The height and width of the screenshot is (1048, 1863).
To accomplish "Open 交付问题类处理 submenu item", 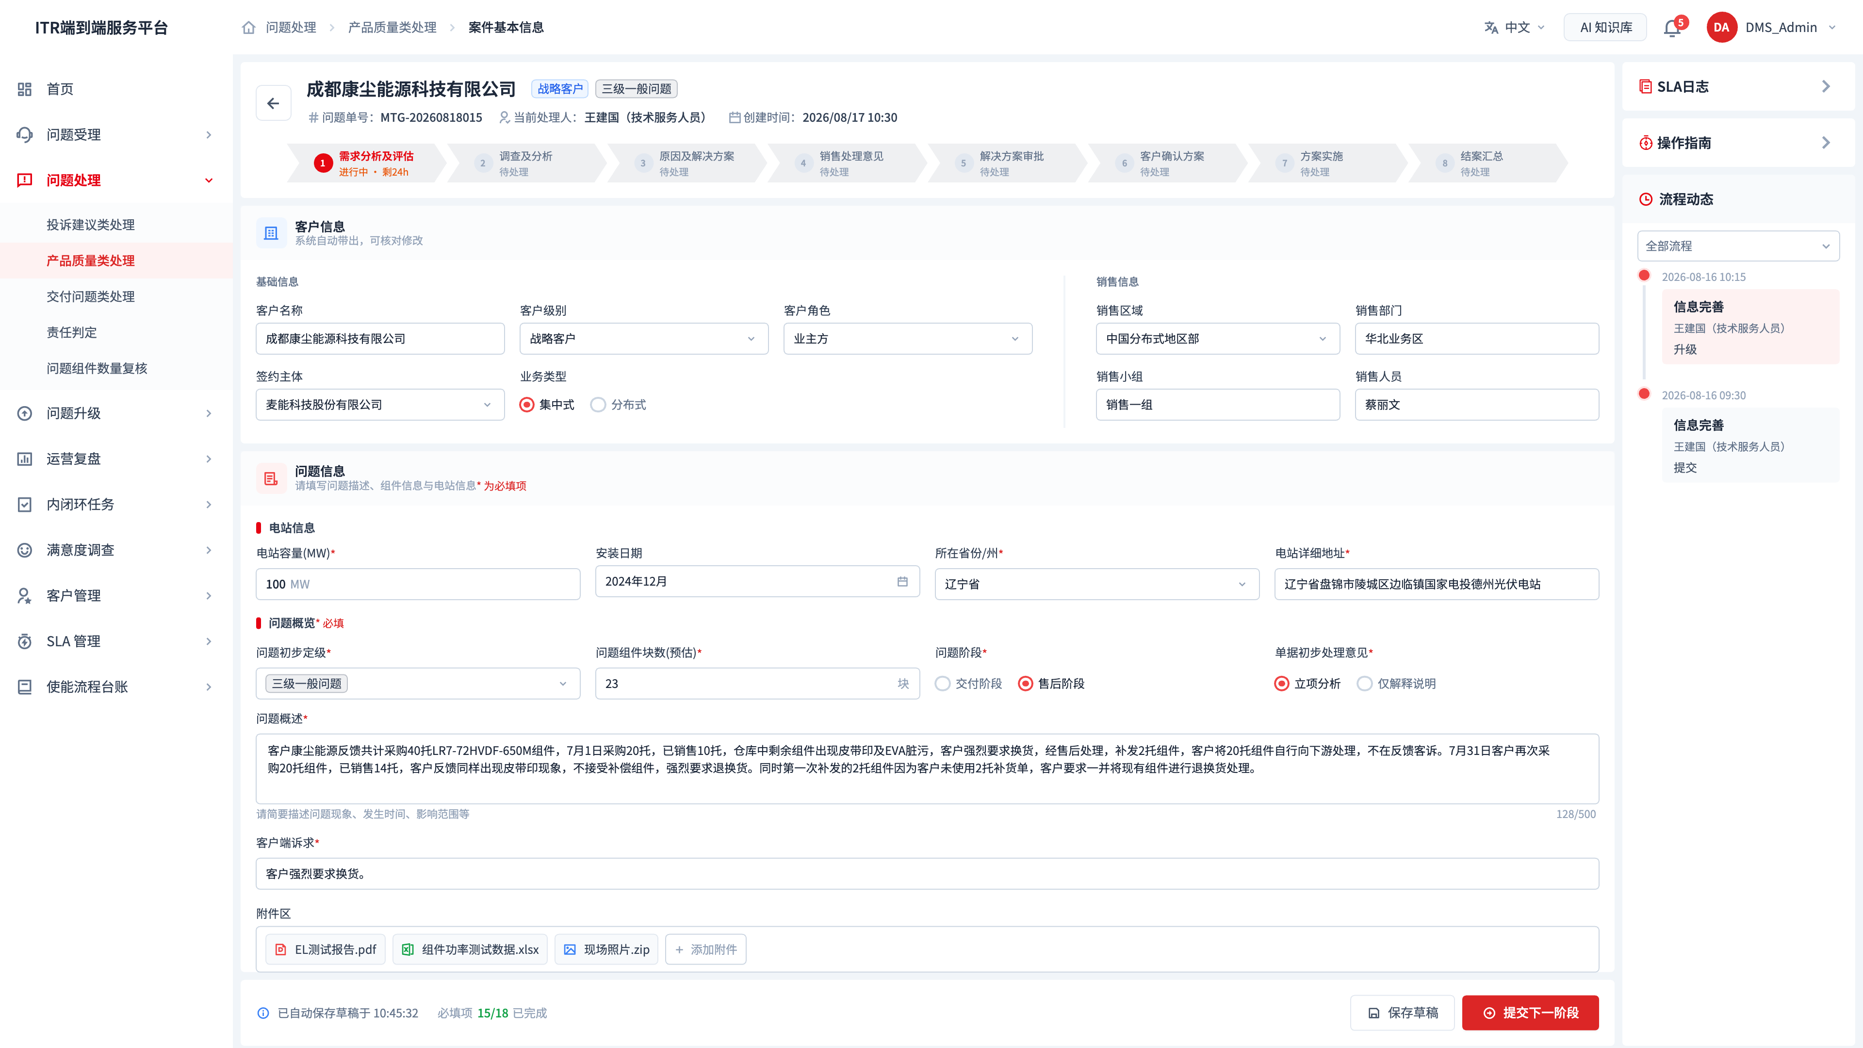I will (x=116, y=296).
